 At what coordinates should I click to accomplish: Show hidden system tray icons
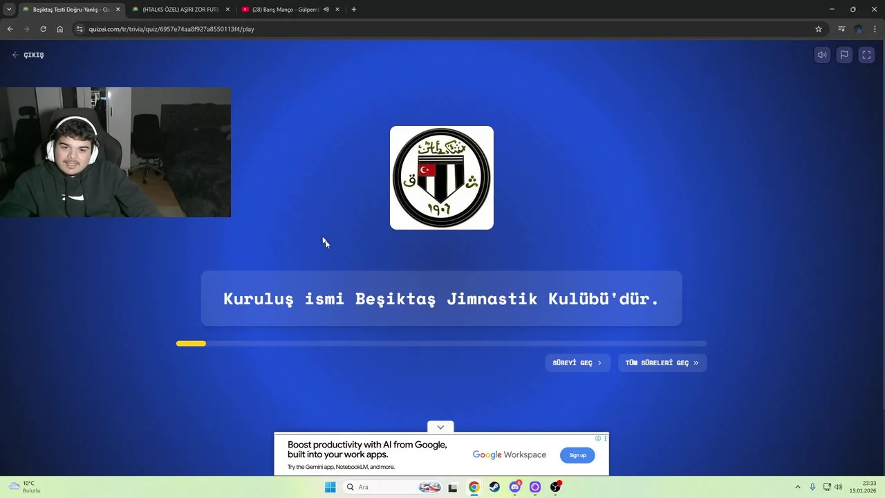[x=797, y=487]
